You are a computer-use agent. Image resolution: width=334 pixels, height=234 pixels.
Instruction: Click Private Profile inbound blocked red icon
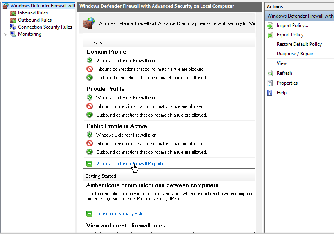[90, 106]
